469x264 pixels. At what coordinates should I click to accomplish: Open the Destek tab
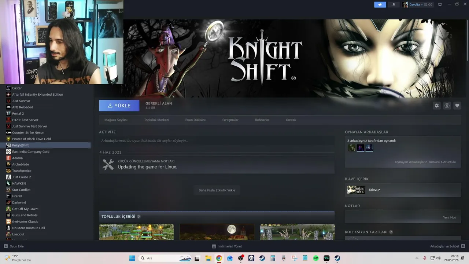click(x=291, y=120)
